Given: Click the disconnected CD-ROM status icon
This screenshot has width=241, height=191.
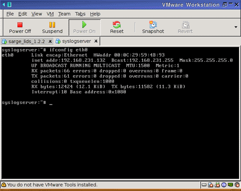Looking at the screenshot, I should coord(211,185).
